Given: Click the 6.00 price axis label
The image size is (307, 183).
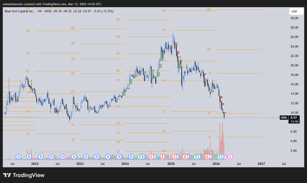Looking at the screenshot, I should point(293,132).
